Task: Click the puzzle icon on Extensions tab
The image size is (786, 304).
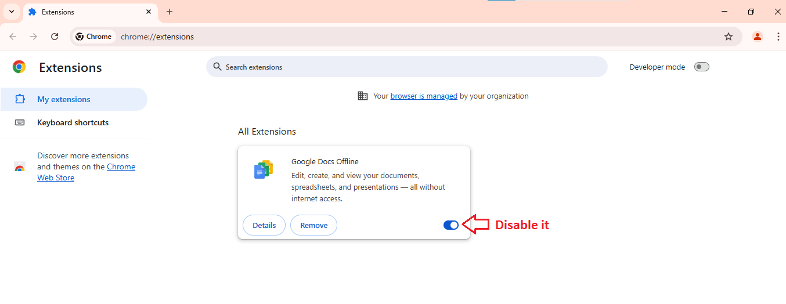Action: click(x=33, y=12)
